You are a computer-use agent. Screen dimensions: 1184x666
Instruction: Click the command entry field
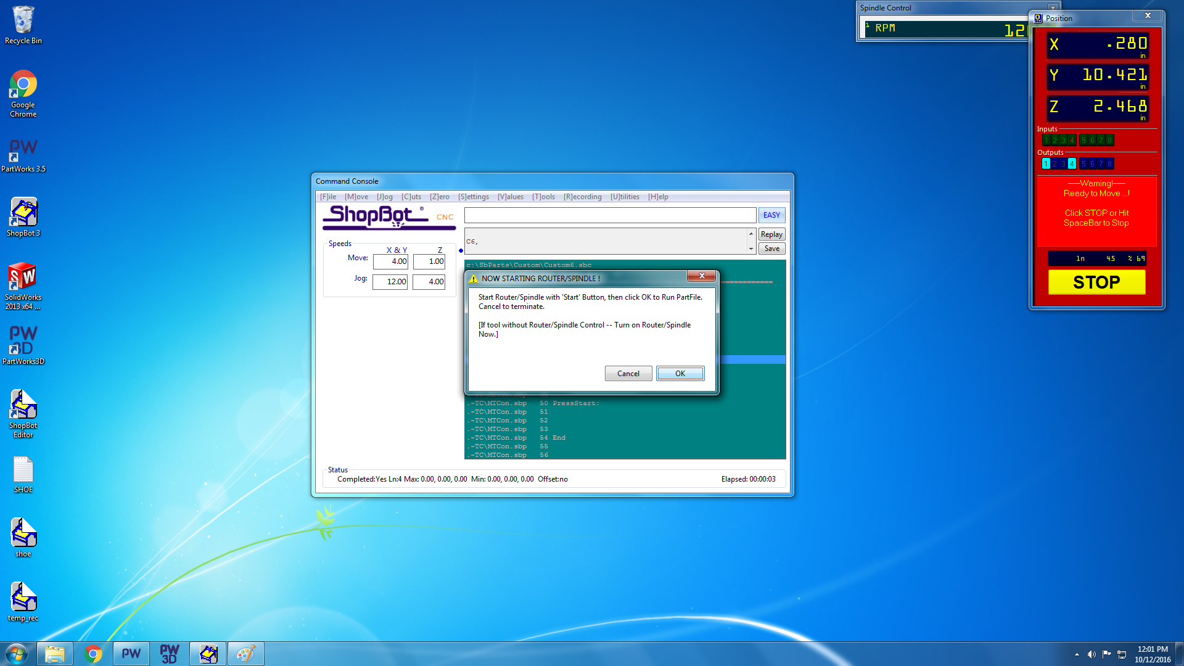[x=610, y=215]
